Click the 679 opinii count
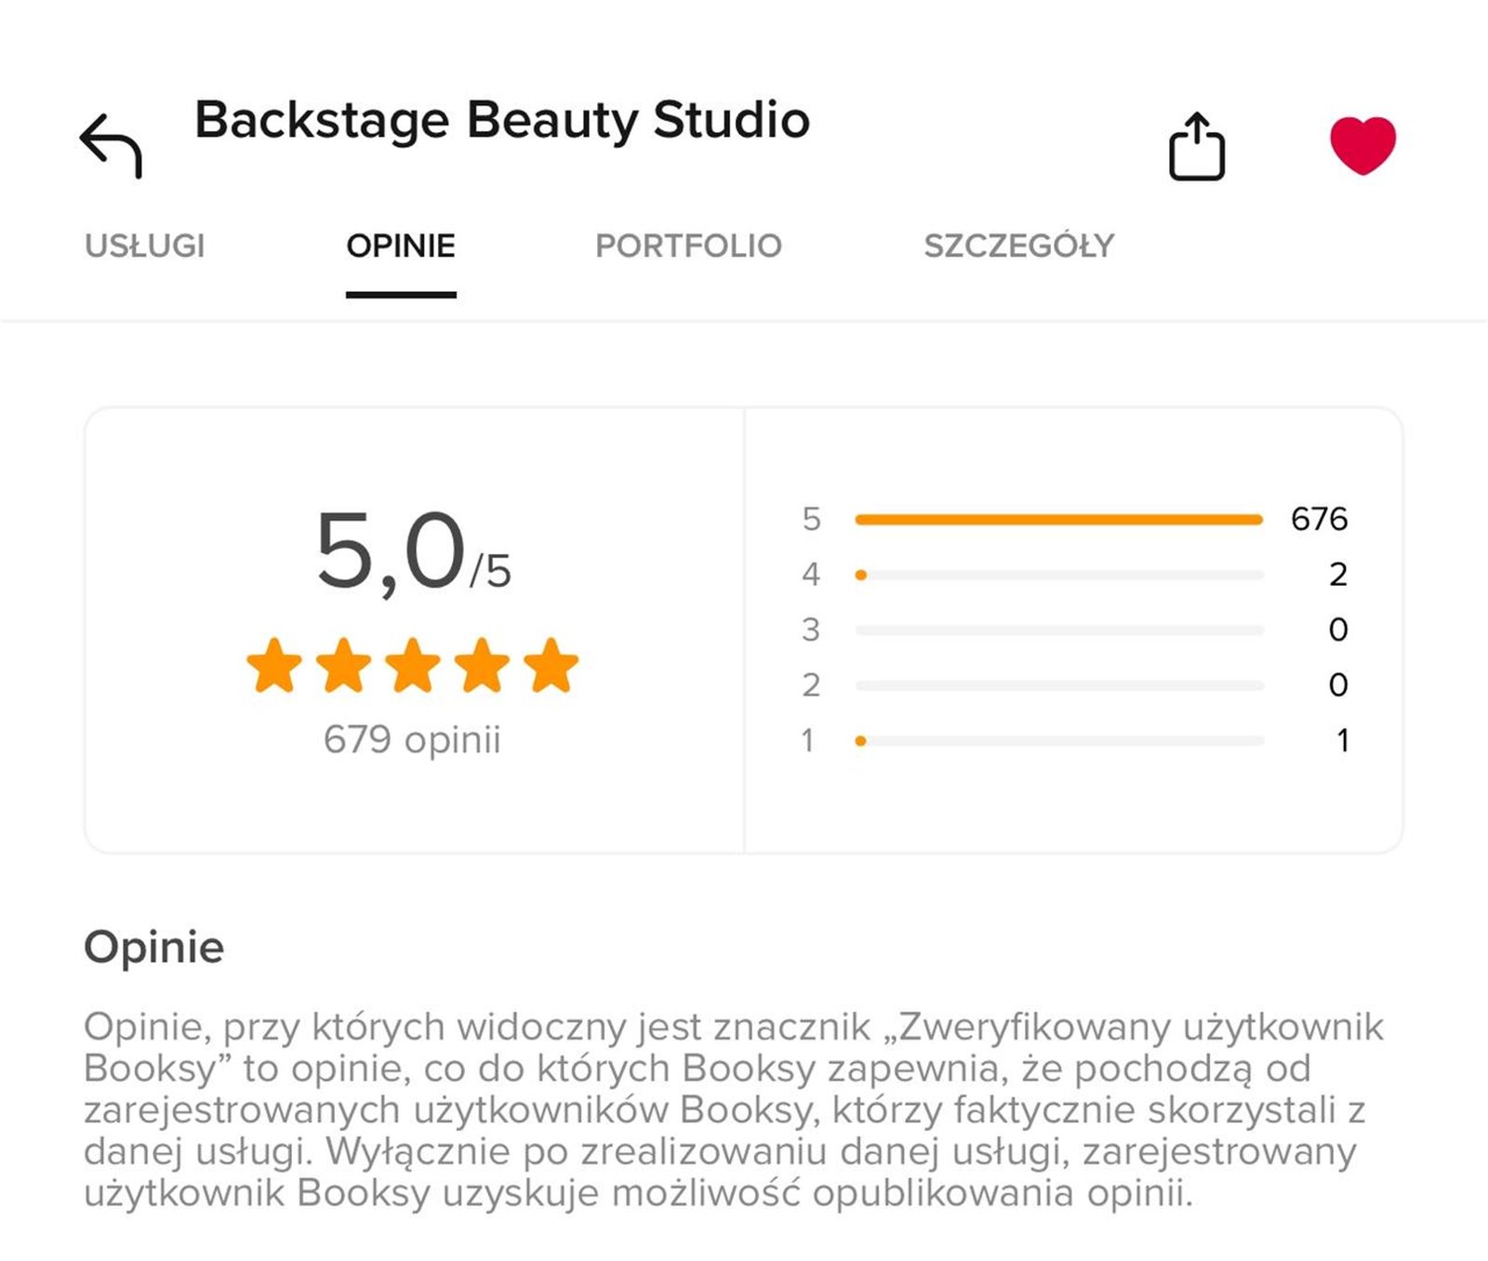Viewport: 1488px width, 1261px height. 412,740
